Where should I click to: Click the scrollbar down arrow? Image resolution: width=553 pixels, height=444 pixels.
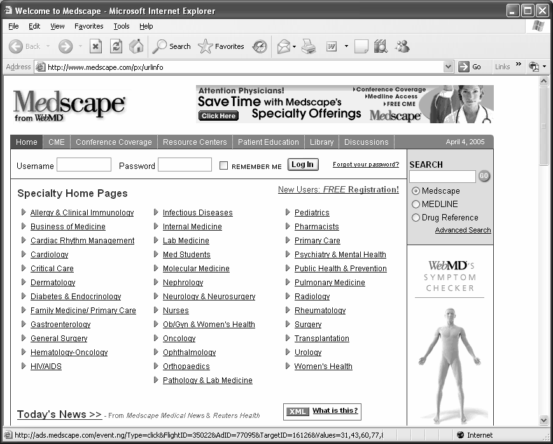(543, 420)
